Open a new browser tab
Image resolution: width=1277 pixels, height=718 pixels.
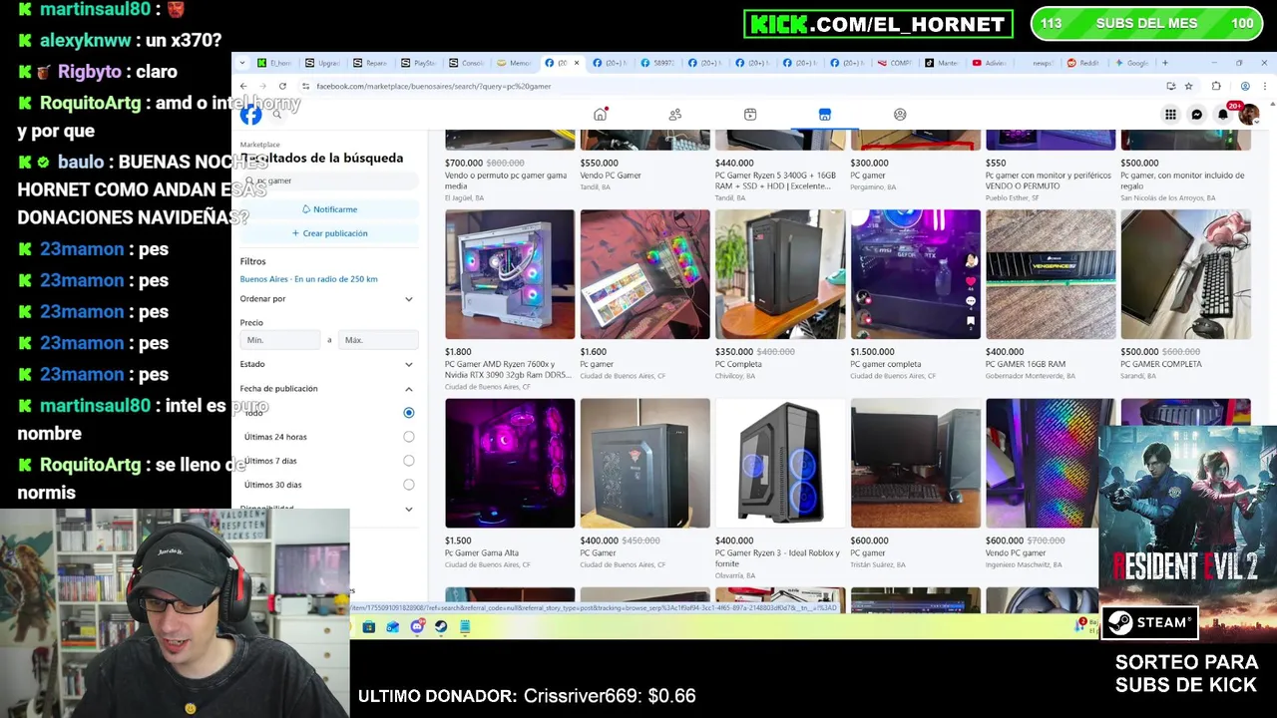click(1165, 63)
